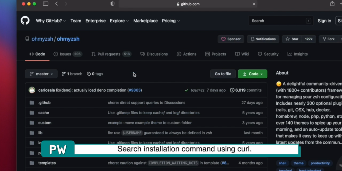Screen dimensions: 342x171
Task: Switch to the Insights tab
Action: [297, 54]
